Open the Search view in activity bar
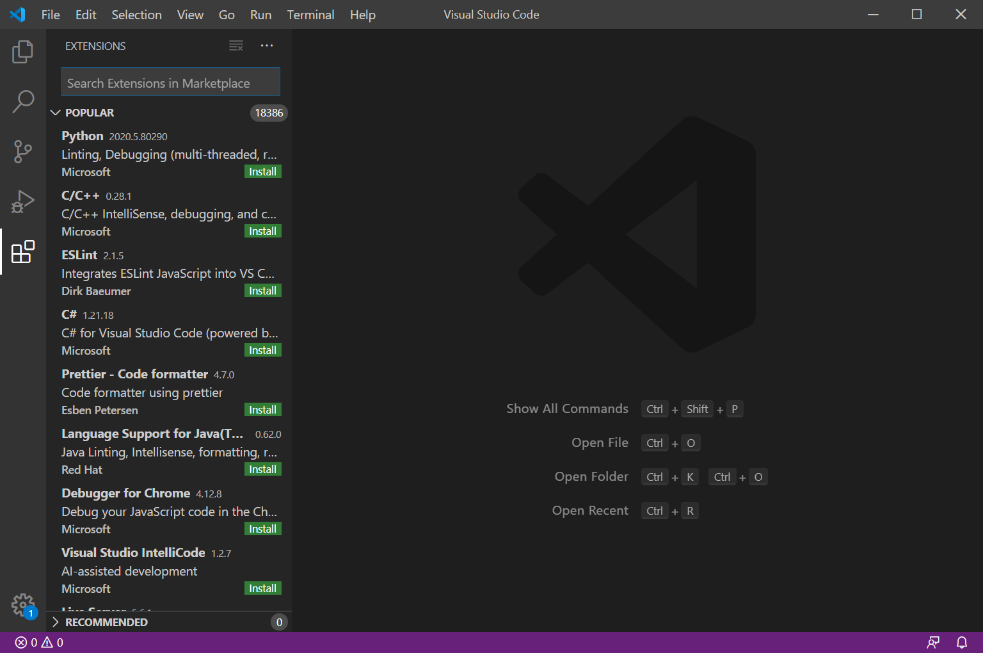Screen dimensions: 983x653 [23, 101]
